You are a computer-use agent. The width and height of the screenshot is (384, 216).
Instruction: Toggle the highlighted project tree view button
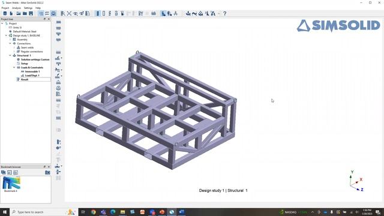pyautogui.click(x=41, y=13)
